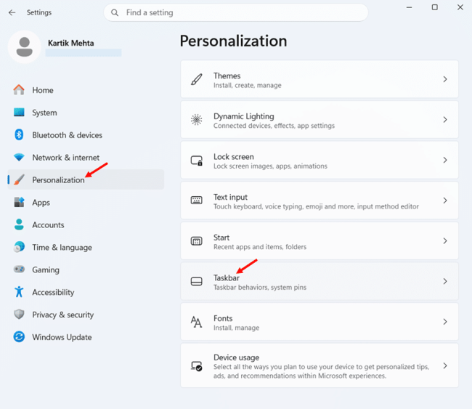Expand the Device usage chevron
Image resolution: width=472 pixels, height=409 pixels.
(x=445, y=365)
